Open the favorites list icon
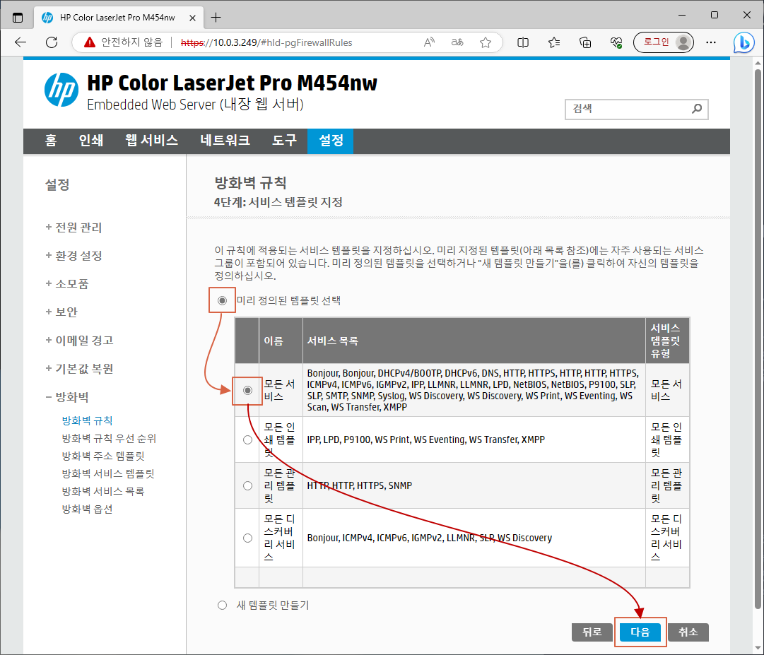This screenshot has height=655, width=764. (x=554, y=42)
